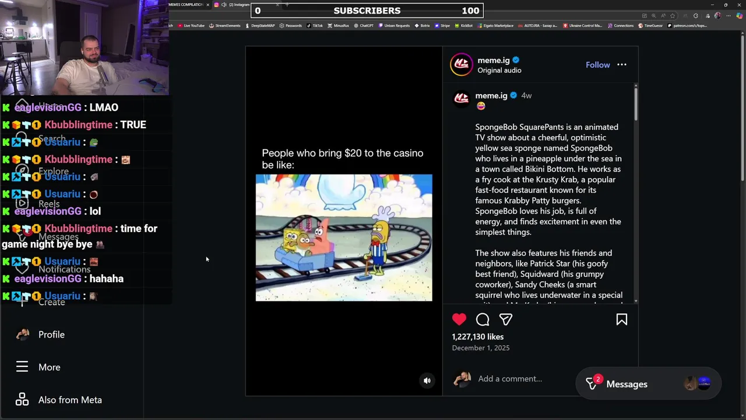This screenshot has height=420, width=746.
Task: Open Live YouTube bookmark
Action: pyautogui.click(x=191, y=26)
